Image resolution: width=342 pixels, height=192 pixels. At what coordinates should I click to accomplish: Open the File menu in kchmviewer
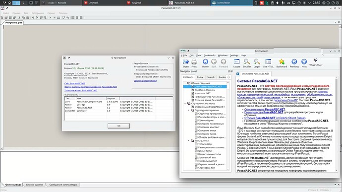click(184, 55)
